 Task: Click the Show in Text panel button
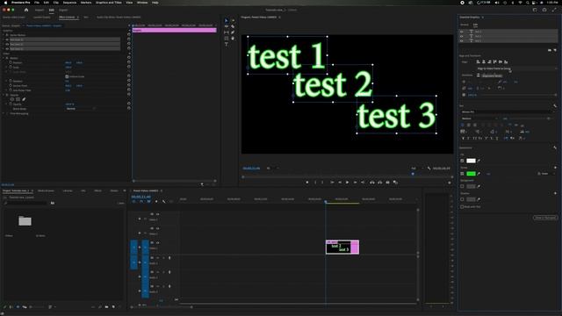[545, 218]
